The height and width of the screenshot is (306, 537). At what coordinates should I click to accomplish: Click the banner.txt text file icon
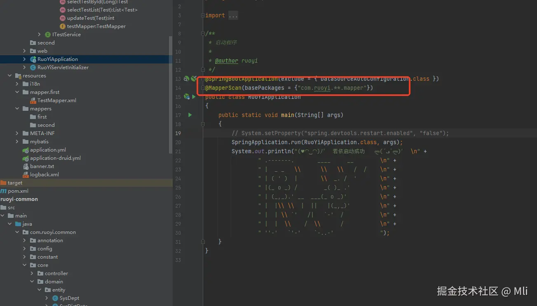(26, 166)
